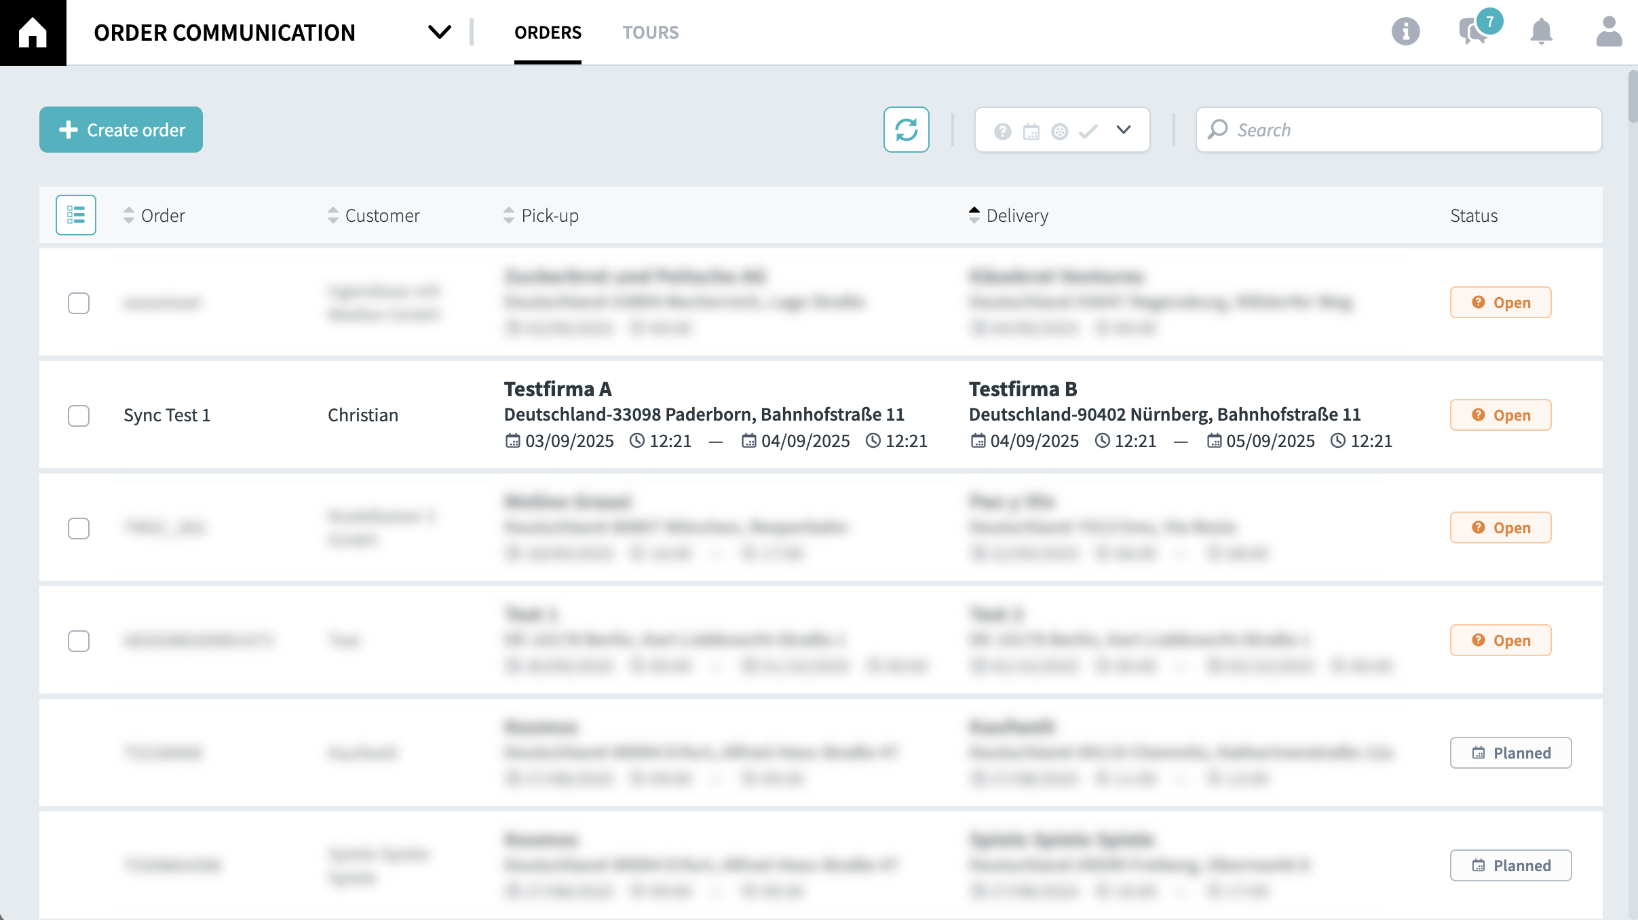This screenshot has height=920, width=1638.
Task: Expand the Order Communication dropdown chevron
Action: click(x=439, y=32)
